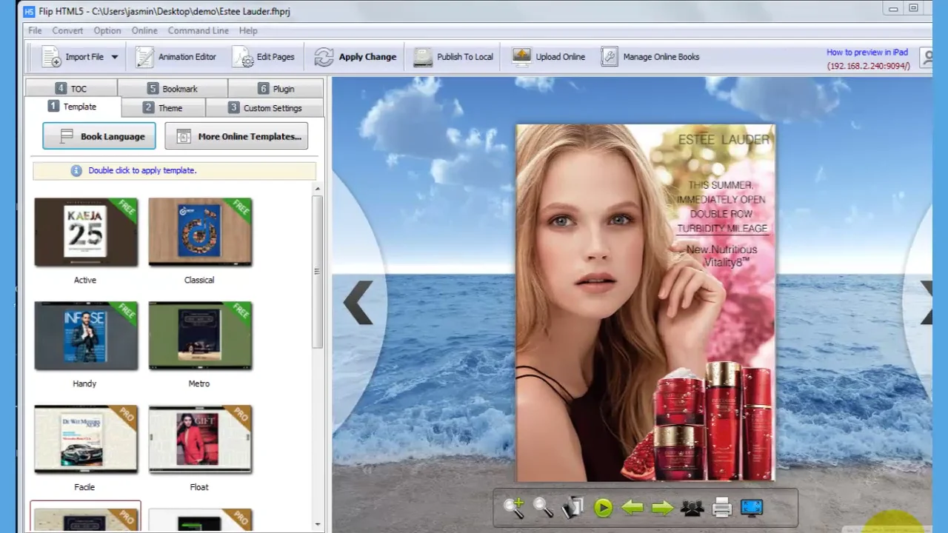Toggle fullscreen with monitor icon

752,508
